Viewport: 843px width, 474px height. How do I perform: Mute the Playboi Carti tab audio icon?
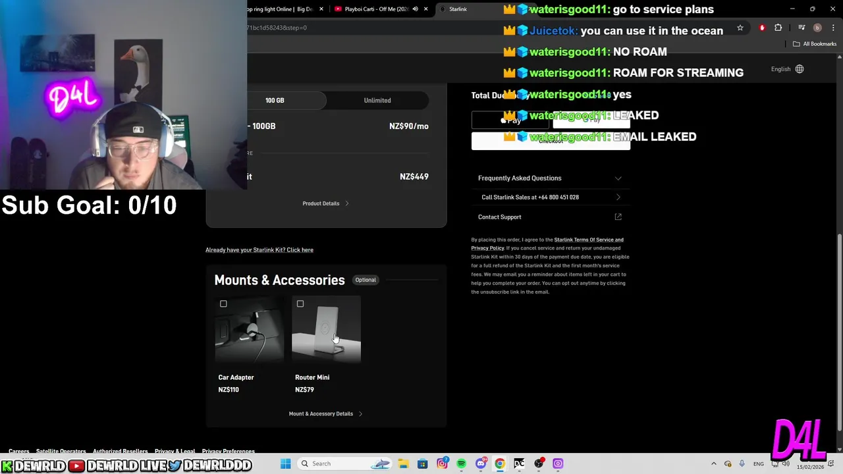pos(415,9)
